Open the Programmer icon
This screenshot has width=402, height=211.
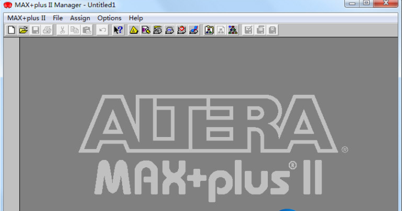(x=194, y=30)
